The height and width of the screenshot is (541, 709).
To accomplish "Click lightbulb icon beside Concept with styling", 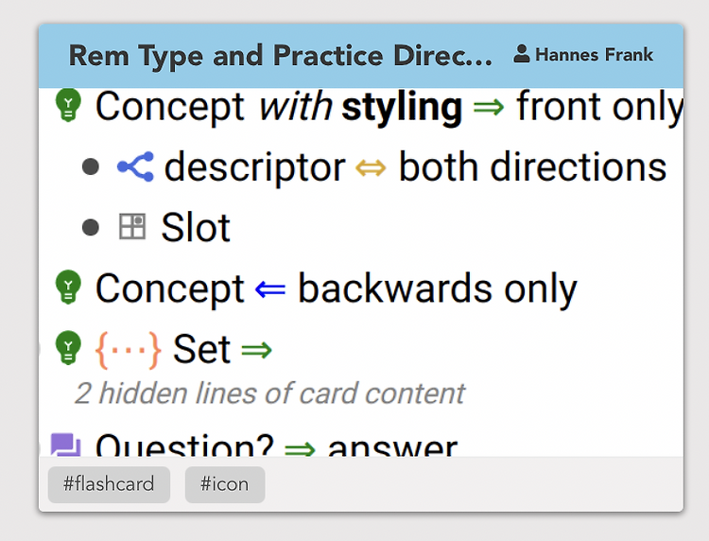I will click(68, 105).
